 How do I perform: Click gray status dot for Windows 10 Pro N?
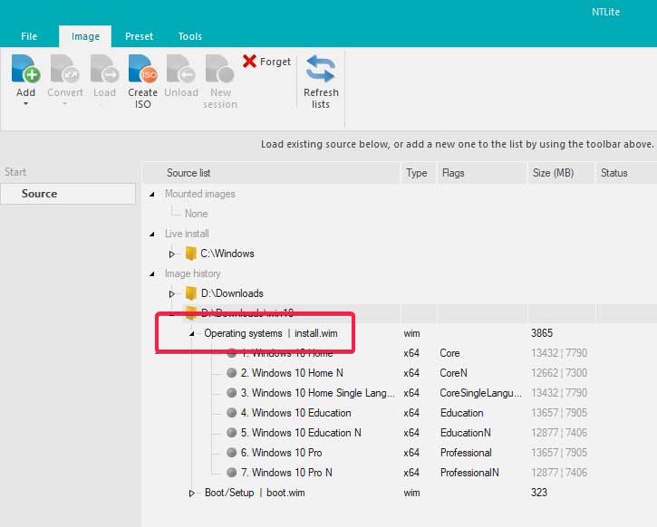[x=231, y=472]
